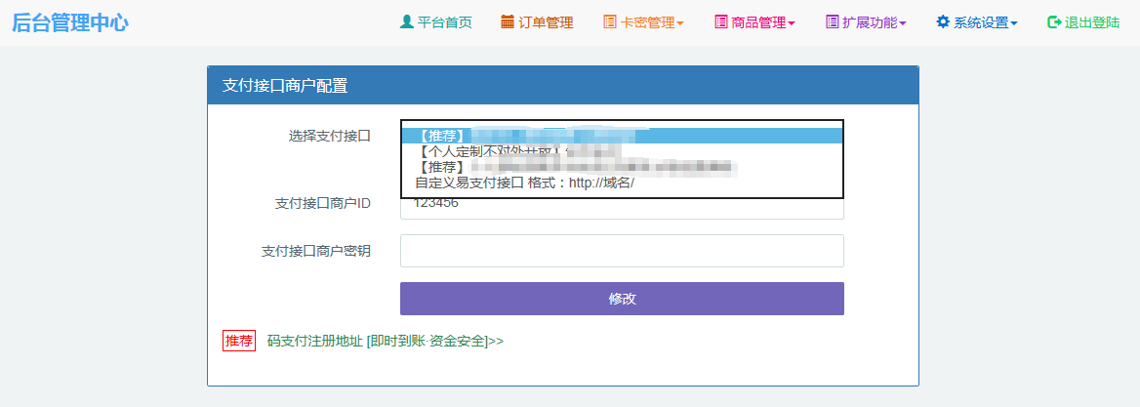Click the user icon beside 平台首页
The width and height of the screenshot is (1140, 407).
[x=407, y=21]
